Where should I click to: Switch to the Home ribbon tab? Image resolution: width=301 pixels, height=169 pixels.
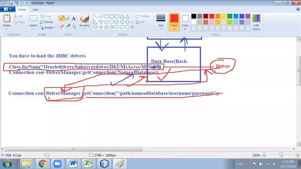(x=22, y=9)
